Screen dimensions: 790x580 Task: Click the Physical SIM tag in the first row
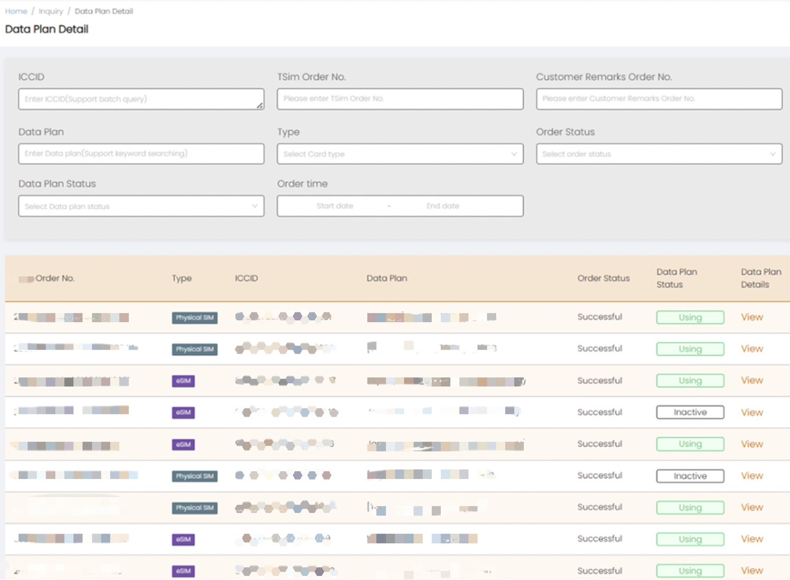(194, 318)
